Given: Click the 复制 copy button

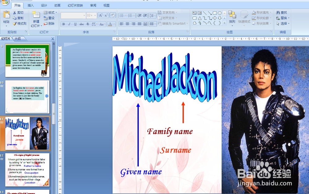Looking at the screenshot, I should pos(18,18).
